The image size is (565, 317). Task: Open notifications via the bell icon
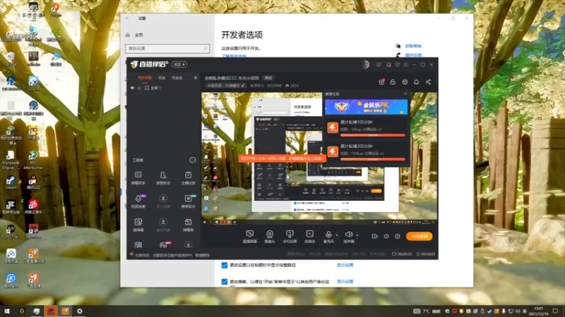pyautogui.click(x=416, y=82)
